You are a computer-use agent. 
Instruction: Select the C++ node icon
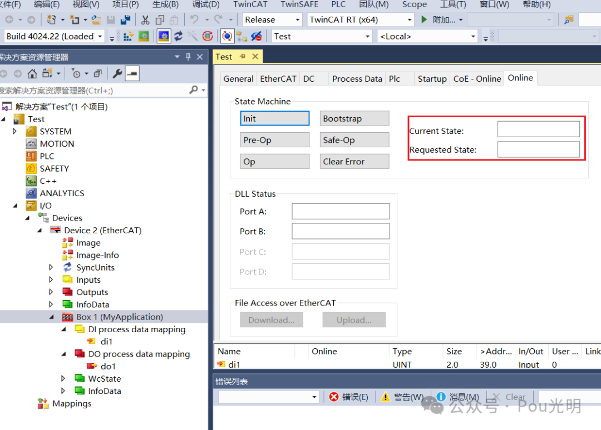(x=31, y=181)
